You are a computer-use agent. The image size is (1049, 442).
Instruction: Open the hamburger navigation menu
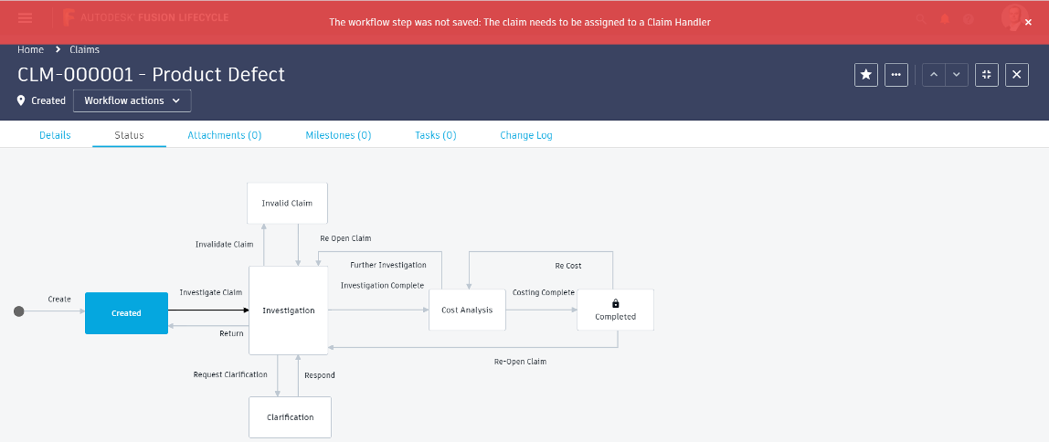[x=25, y=18]
